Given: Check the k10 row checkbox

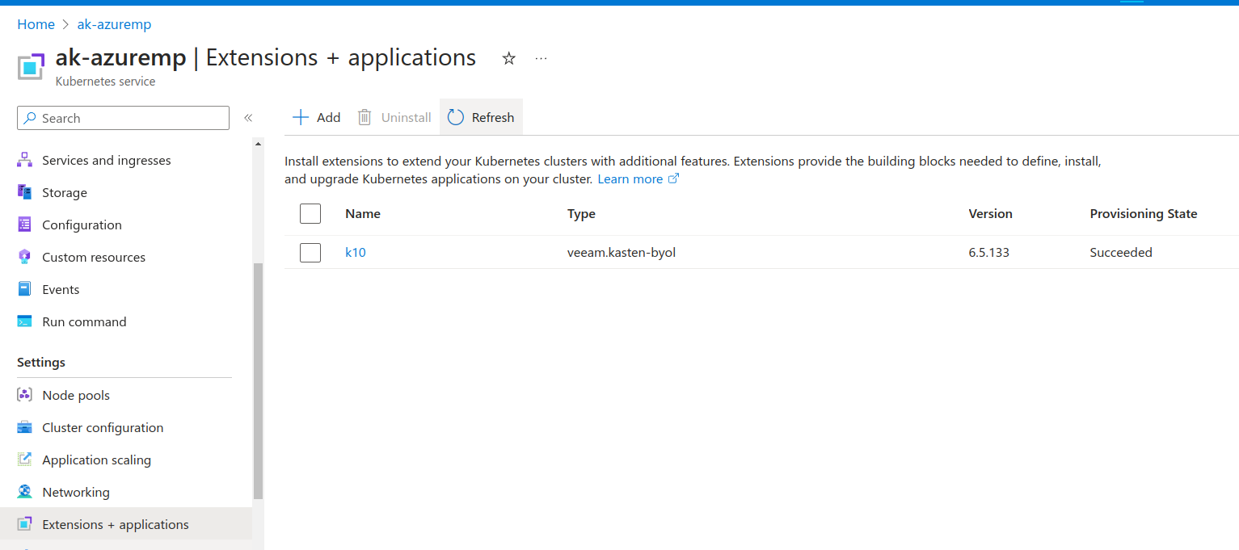Looking at the screenshot, I should (x=310, y=252).
